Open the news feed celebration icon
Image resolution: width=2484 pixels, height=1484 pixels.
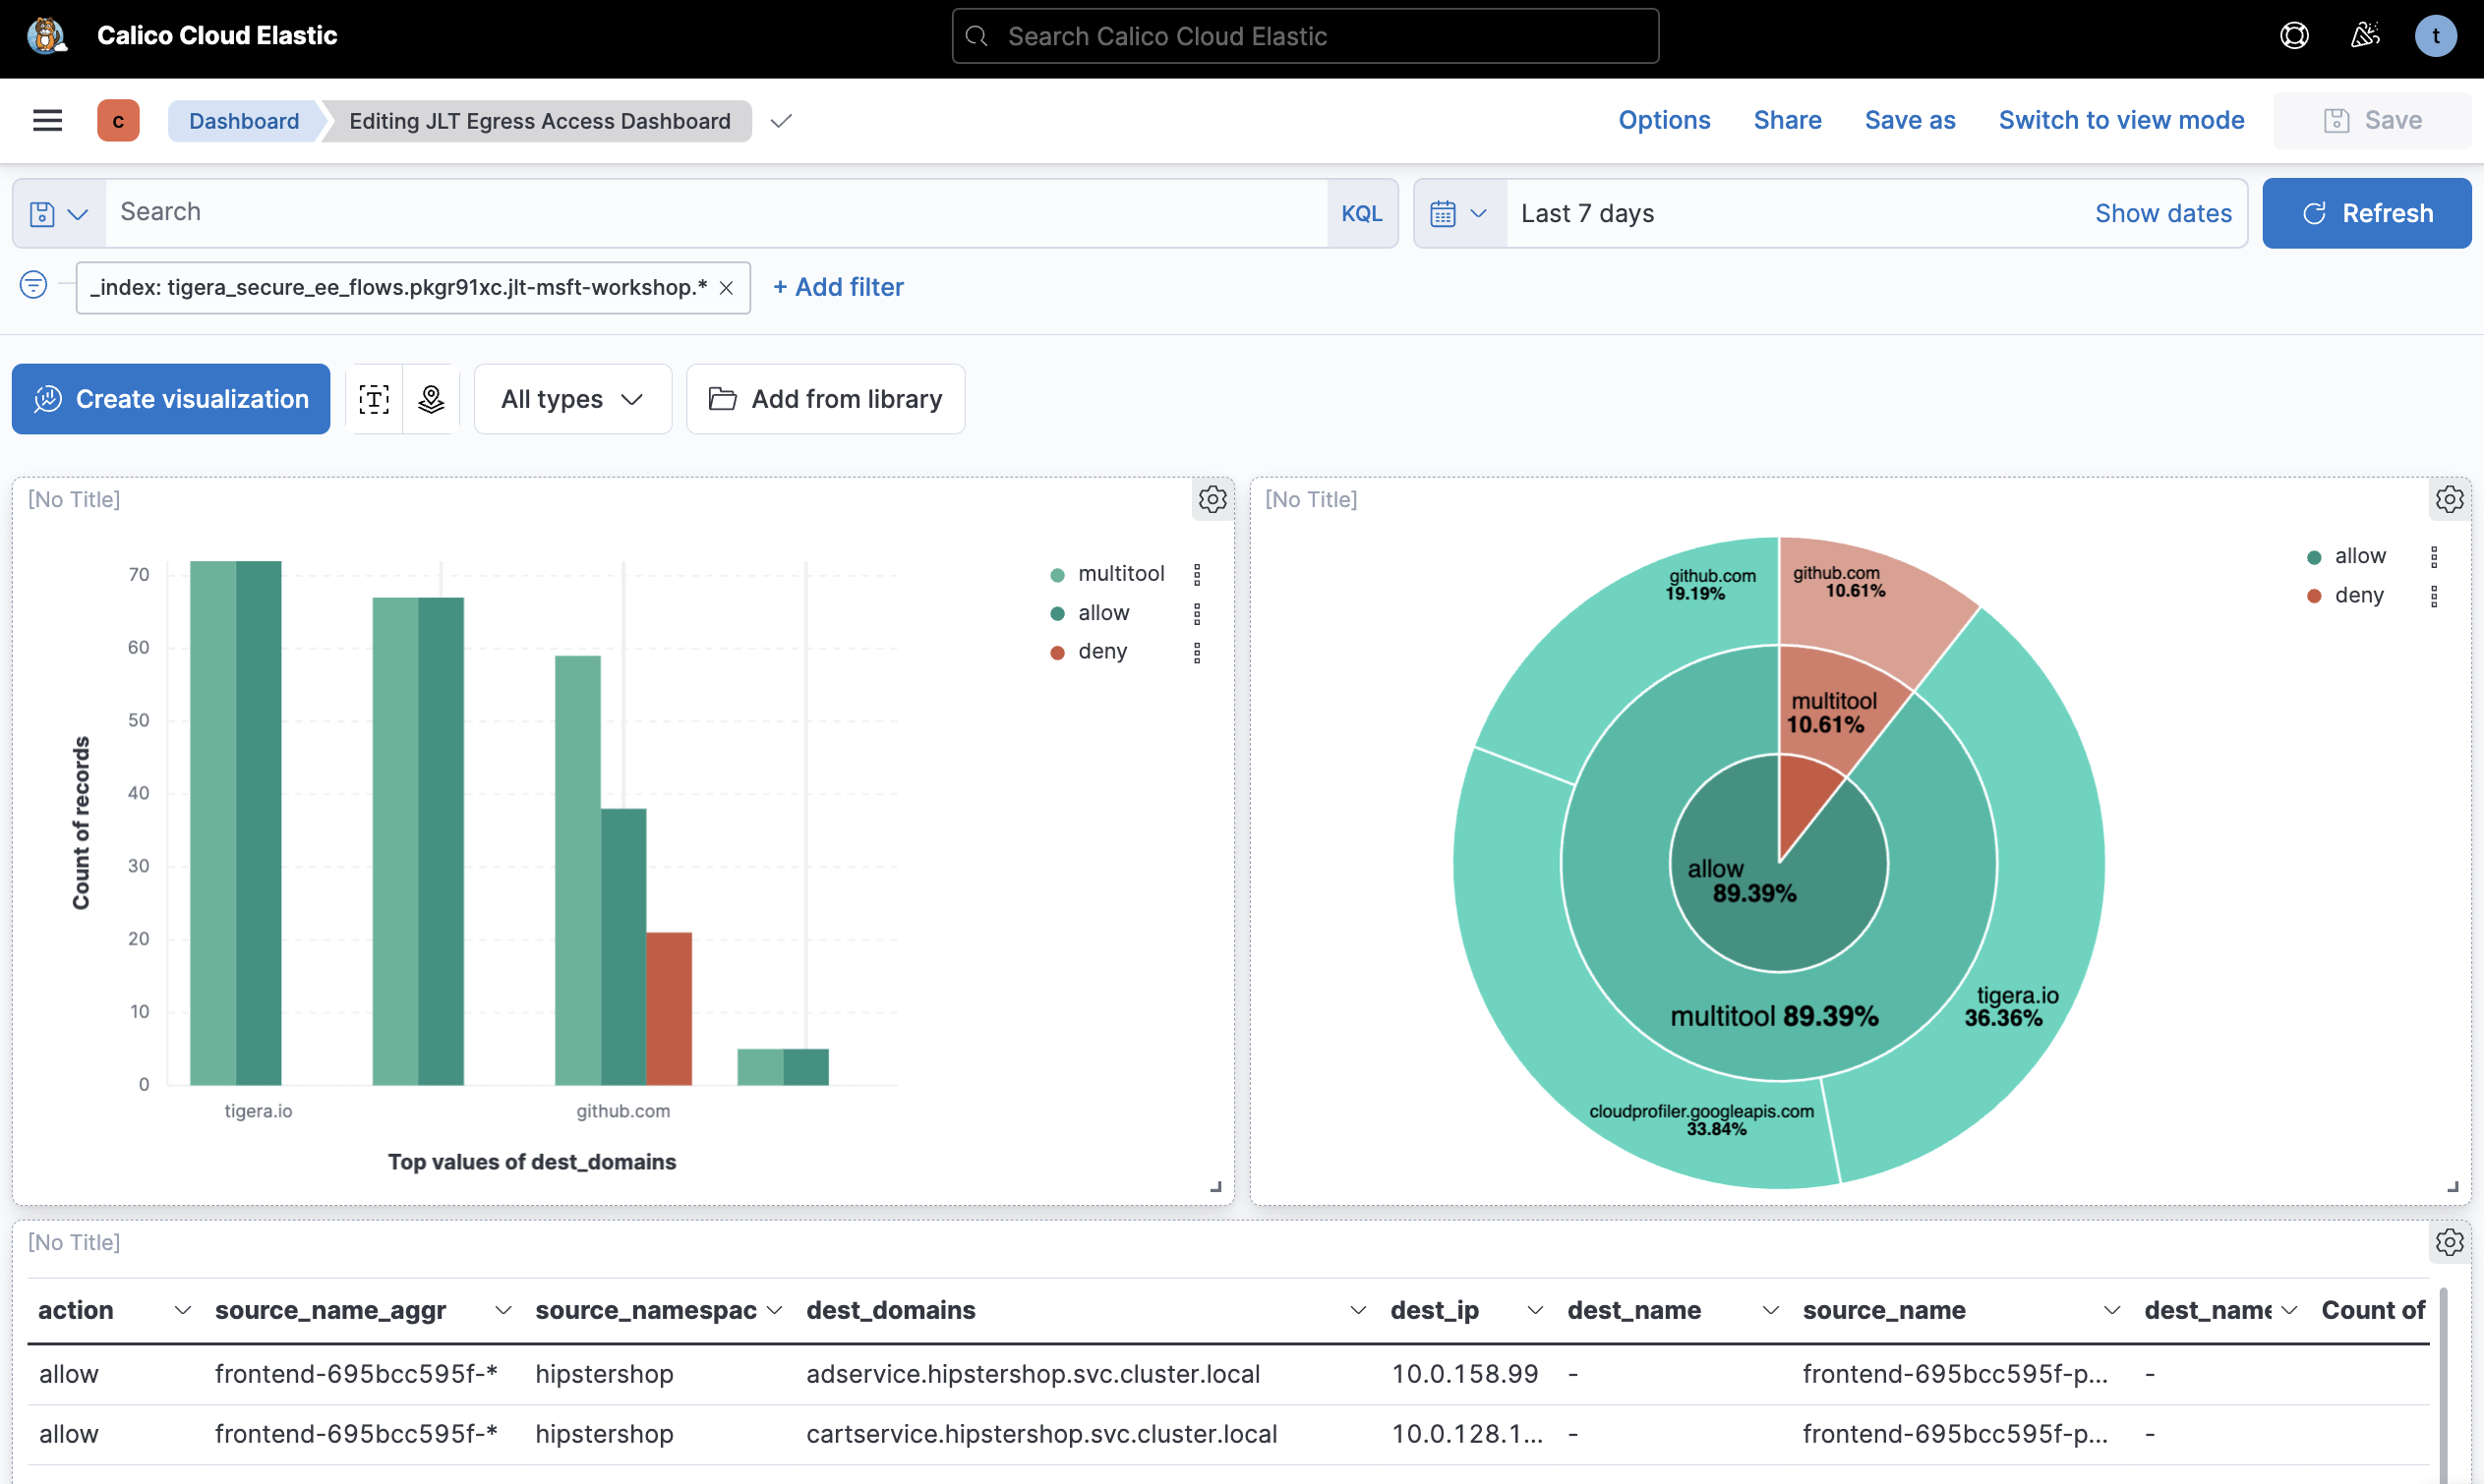click(x=2365, y=35)
